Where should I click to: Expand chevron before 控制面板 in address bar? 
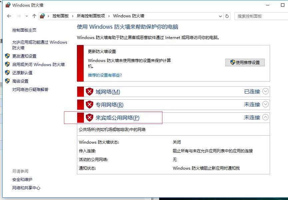[48, 16]
